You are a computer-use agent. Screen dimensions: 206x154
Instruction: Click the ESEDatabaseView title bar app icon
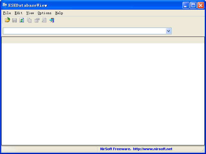[5, 5]
